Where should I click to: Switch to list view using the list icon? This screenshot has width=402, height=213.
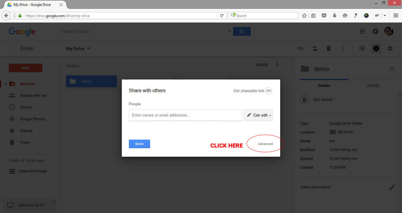click(x=362, y=48)
